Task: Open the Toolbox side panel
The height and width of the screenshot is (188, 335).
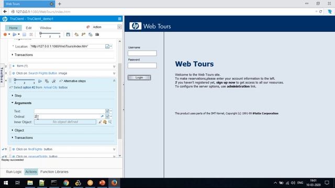Action: (x=2, y=75)
